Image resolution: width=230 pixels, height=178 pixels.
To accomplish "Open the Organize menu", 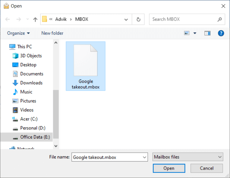I will coord(18,33).
